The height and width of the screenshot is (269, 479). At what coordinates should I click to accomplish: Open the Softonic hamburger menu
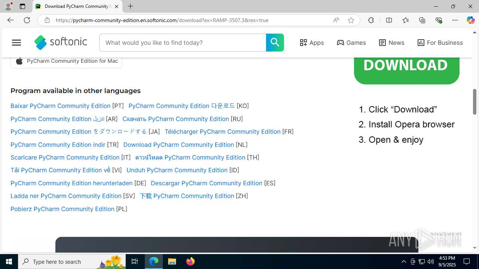click(16, 43)
